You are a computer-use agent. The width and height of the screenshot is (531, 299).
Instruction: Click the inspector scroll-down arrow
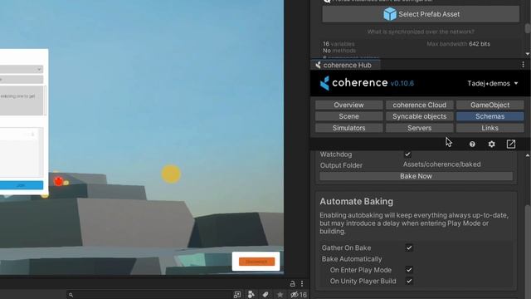(x=528, y=54)
